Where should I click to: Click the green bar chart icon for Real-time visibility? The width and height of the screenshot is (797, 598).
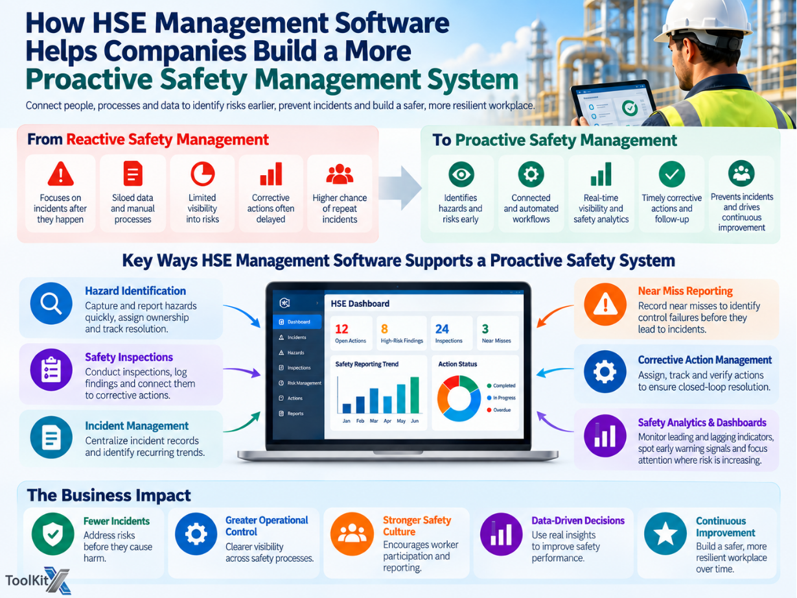601,174
